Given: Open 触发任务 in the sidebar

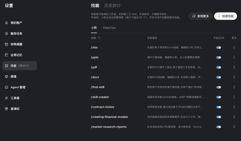Looking at the screenshot, I should tap(19, 34).
